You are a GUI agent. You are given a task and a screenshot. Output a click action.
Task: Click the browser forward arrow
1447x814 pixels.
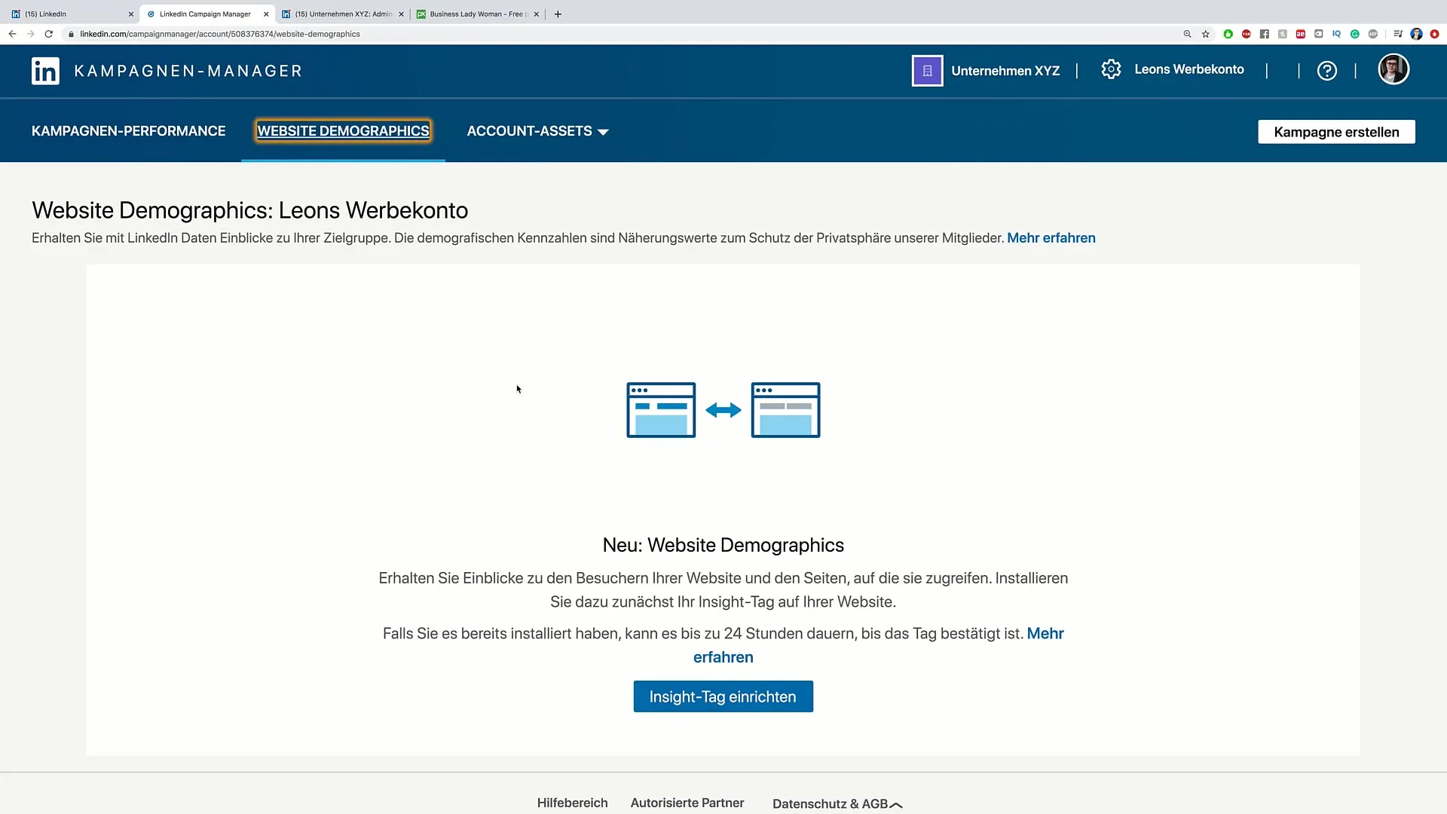[x=30, y=34]
